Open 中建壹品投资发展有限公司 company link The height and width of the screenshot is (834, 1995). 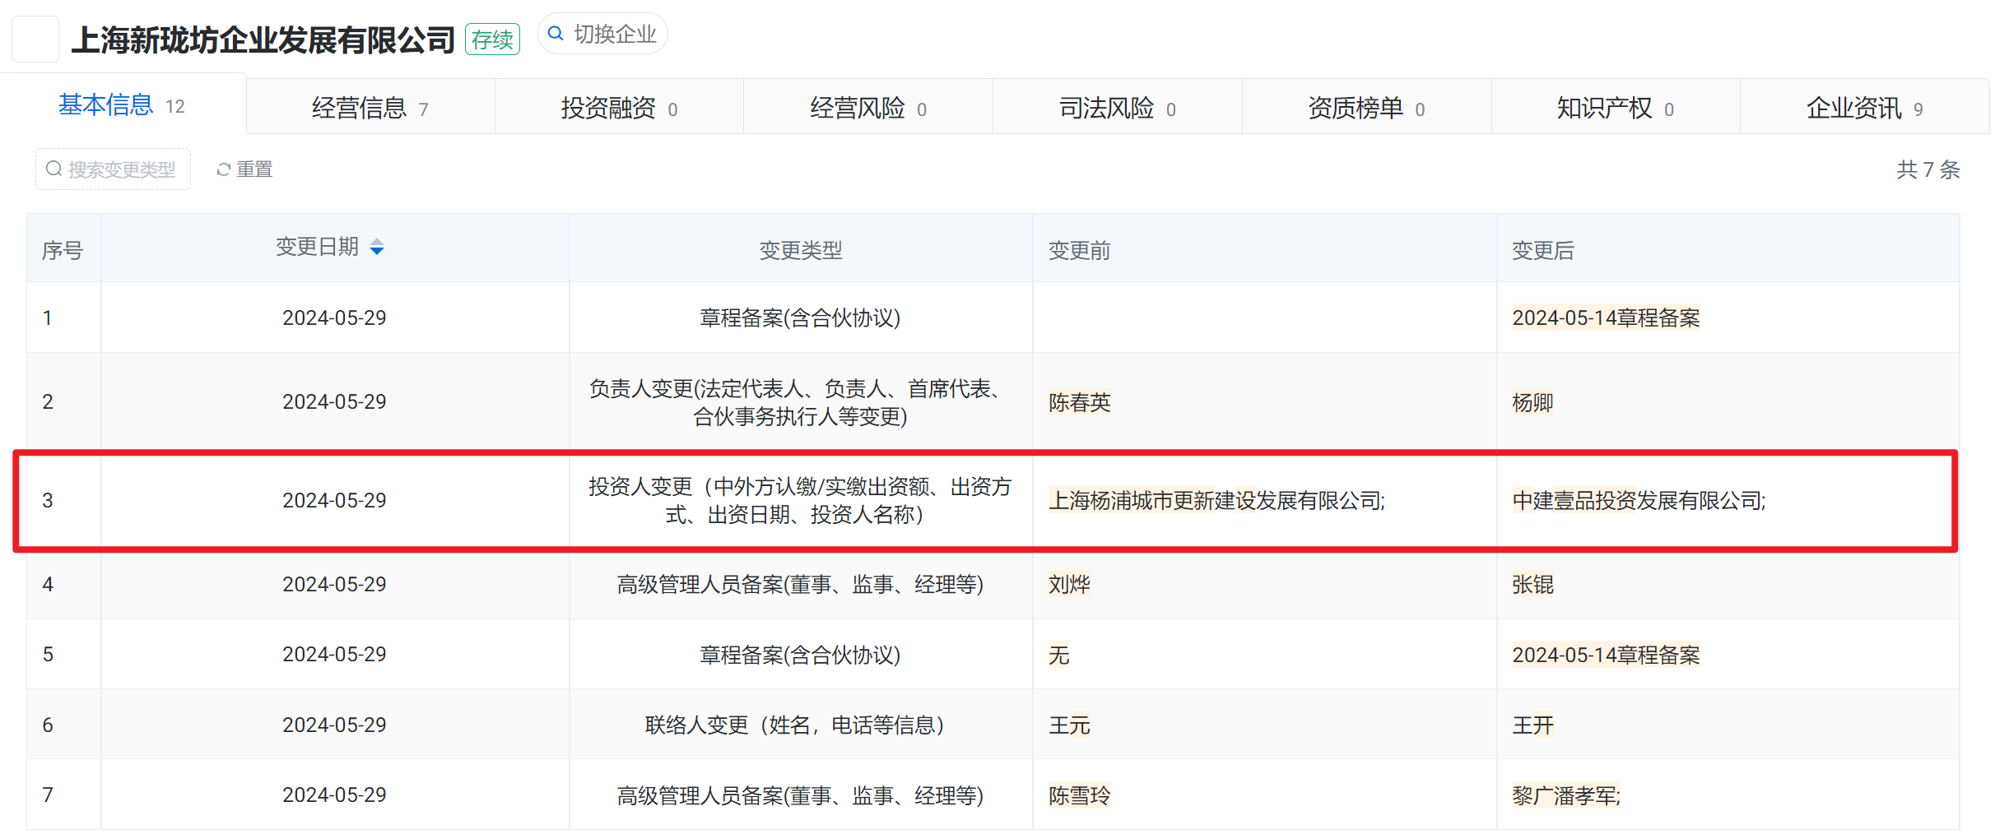tap(1637, 501)
